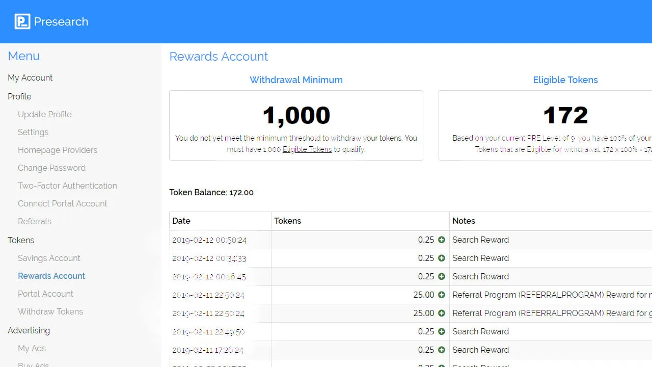652x367 pixels.
Task: Click the Withdrawal Minimum heading
Action: point(296,80)
